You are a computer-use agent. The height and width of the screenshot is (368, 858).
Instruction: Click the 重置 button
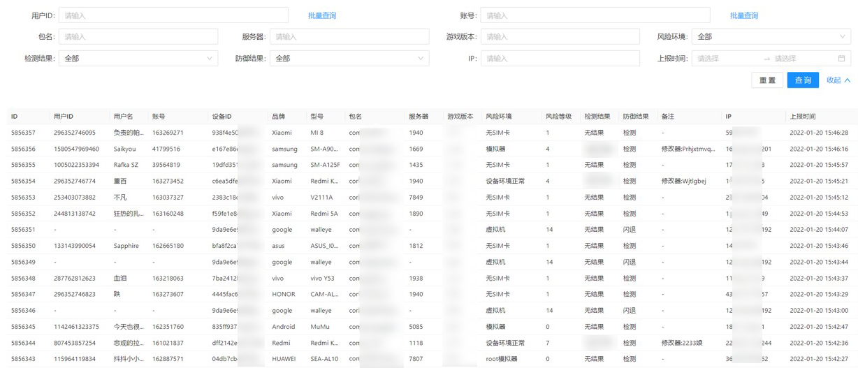point(767,80)
